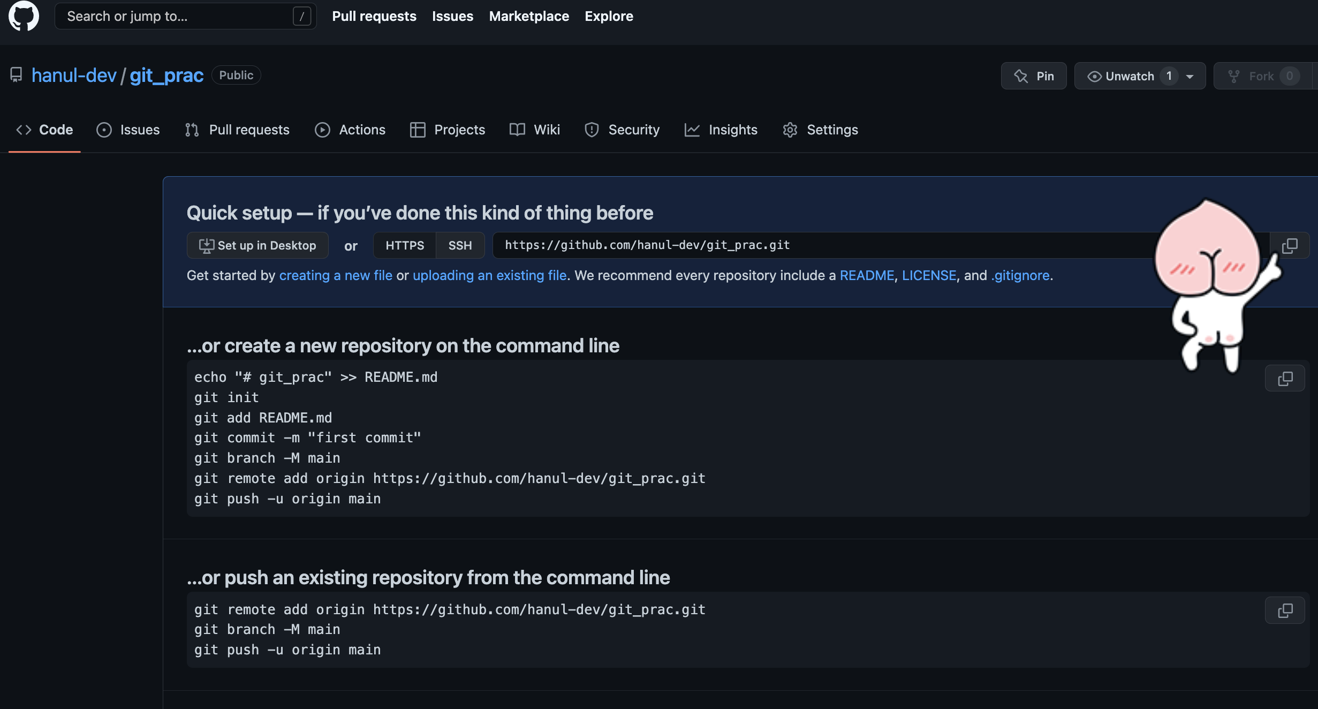Screen dimensions: 1318x709
Task: Click the Fork button
Action: click(x=1261, y=76)
